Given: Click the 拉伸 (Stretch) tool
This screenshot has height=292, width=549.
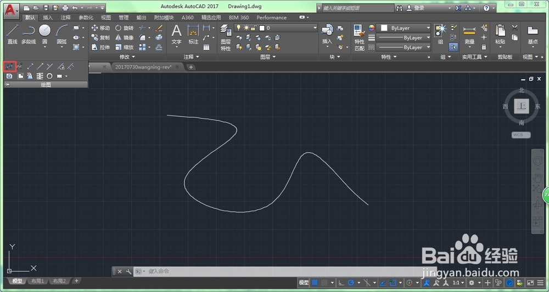Looking at the screenshot, I should pyautogui.click(x=100, y=47).
